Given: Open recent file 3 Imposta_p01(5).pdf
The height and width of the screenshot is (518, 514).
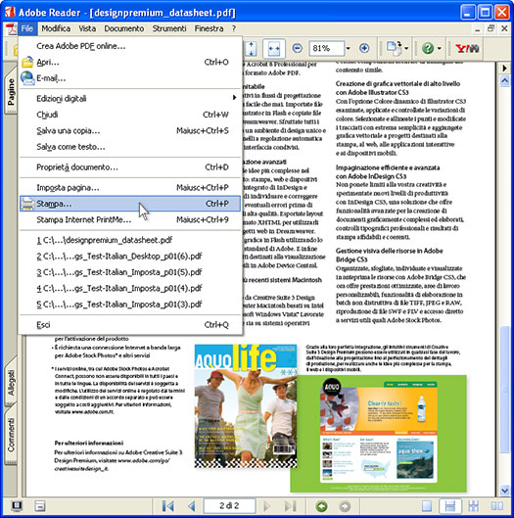Looking at the screenshot, I should pyautogui.click(x=130, y=272).
